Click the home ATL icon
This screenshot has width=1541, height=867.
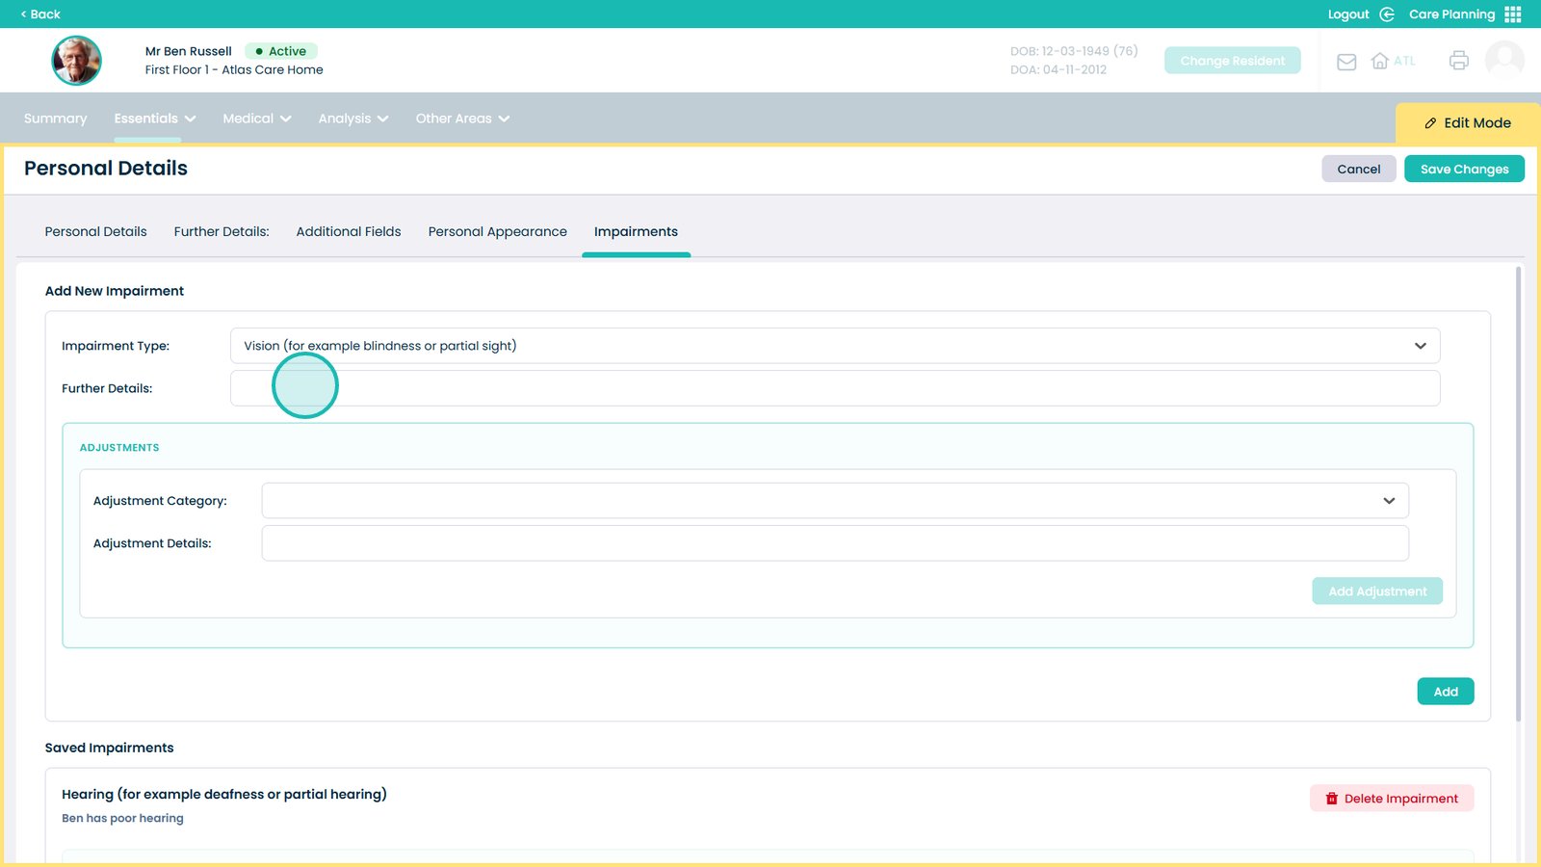point(1380,61)
